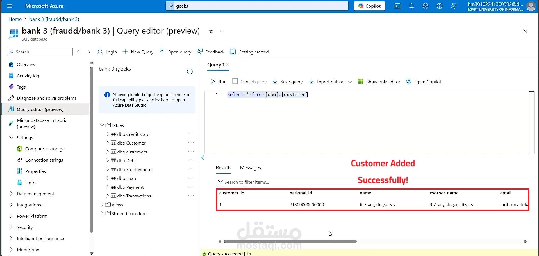
Task: Open more options for dbo.Customer table
Action: coord(191,143)
